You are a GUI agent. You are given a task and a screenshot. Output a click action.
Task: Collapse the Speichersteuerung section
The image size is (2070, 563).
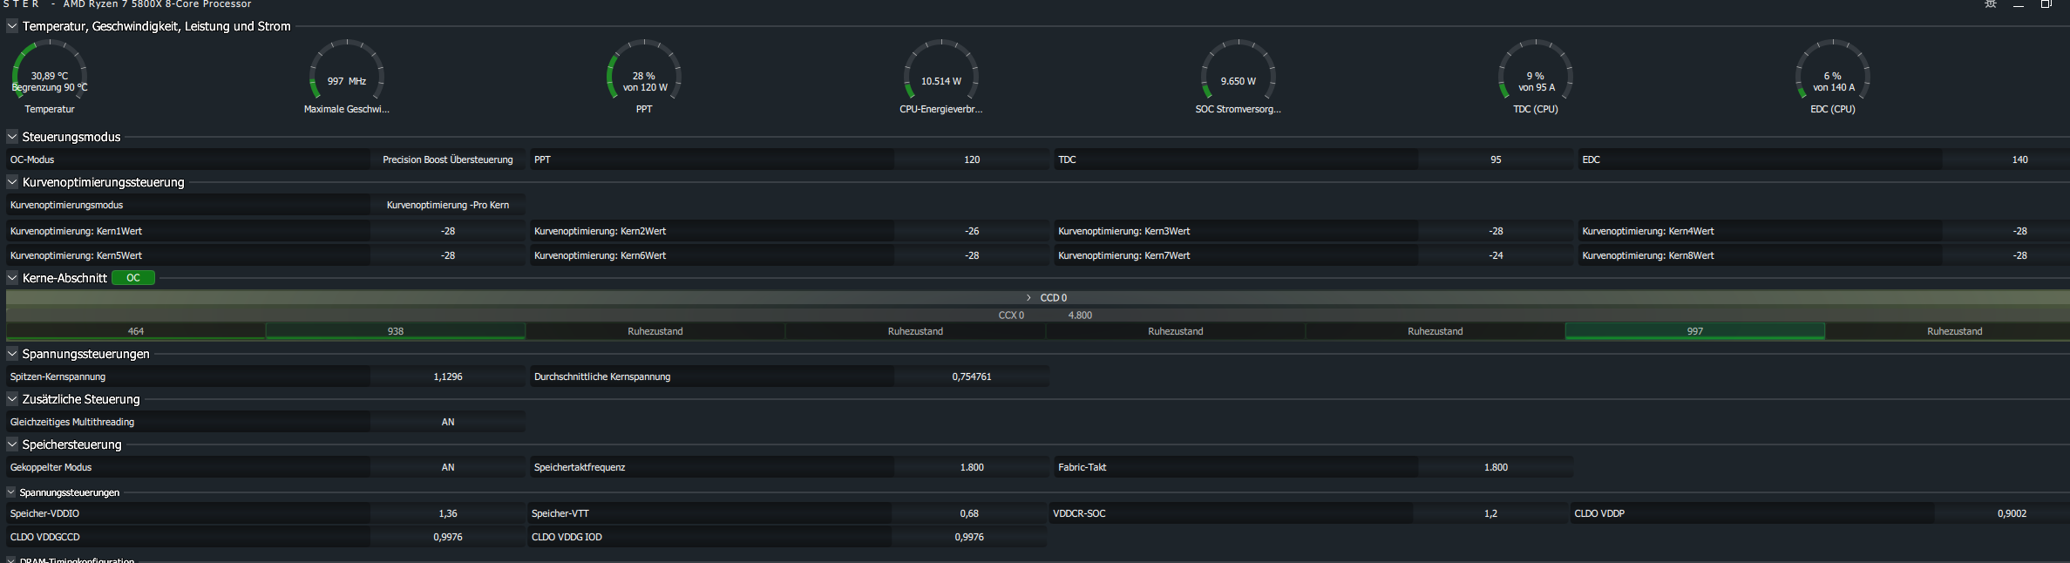click(x=12, y=444)
